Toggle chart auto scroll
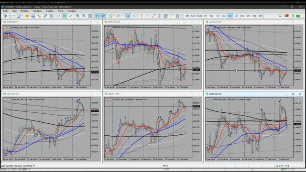306x172 pixels. (97, 16)
